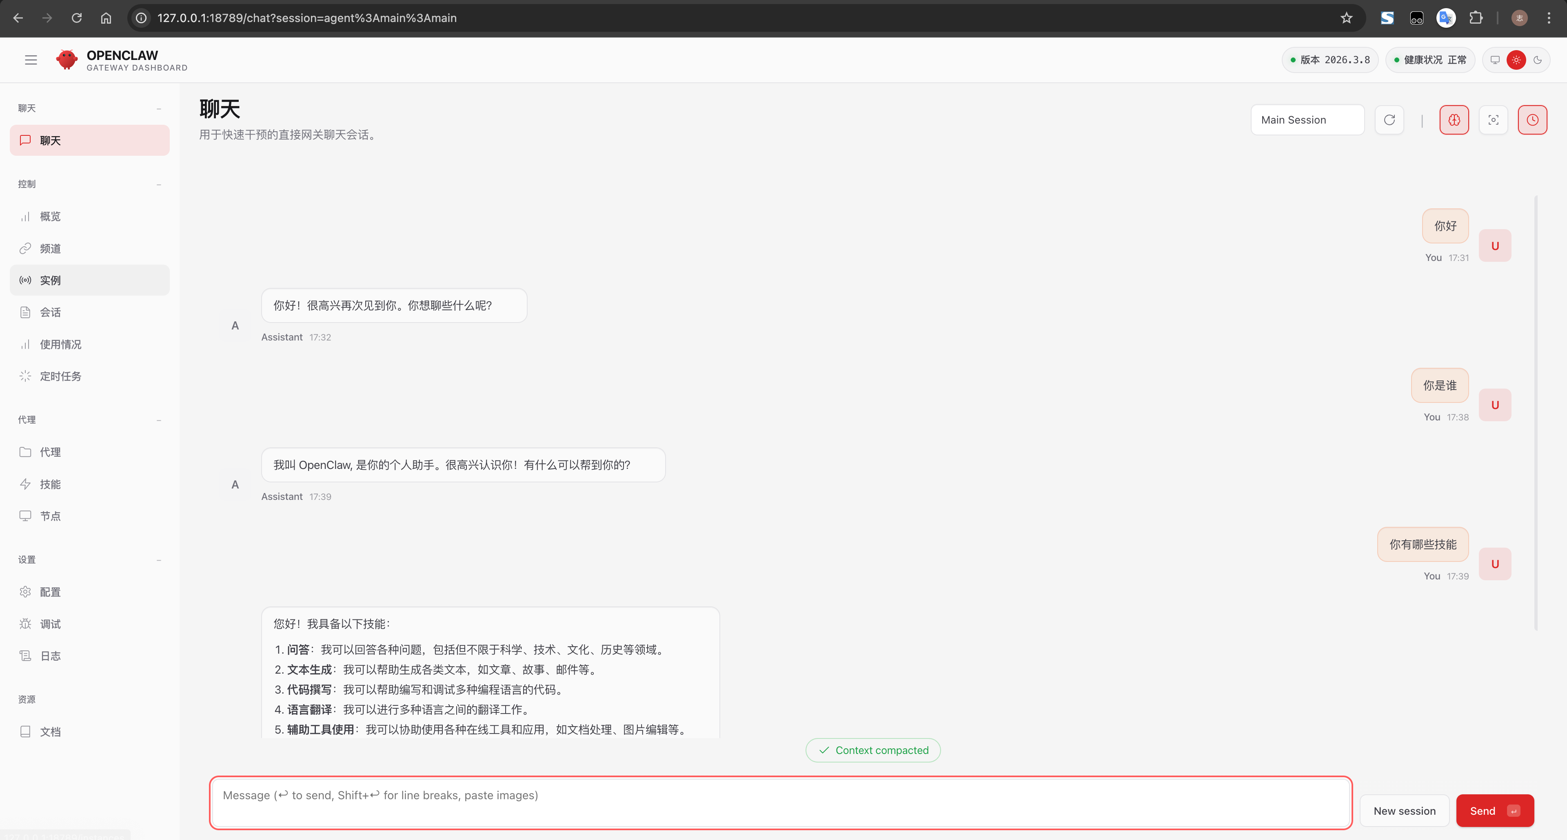Open the Main Session dropdown
1567x840 pixels.
click(1307, 120)
